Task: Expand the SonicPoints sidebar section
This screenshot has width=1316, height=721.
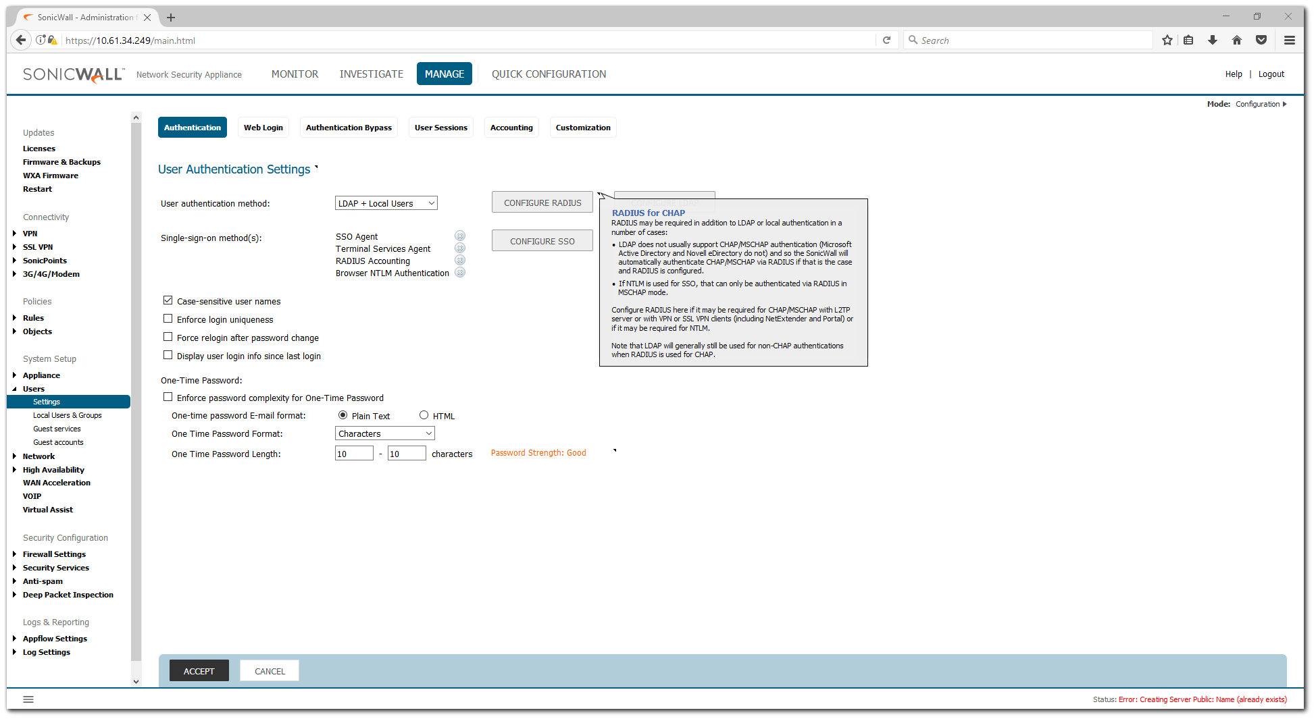Action: [14, 261]
